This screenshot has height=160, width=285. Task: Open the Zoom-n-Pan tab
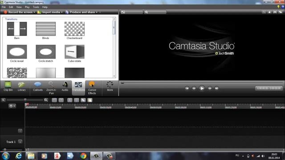click(51, 88)
